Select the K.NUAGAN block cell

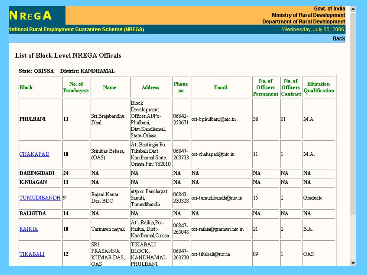point(40,182)
